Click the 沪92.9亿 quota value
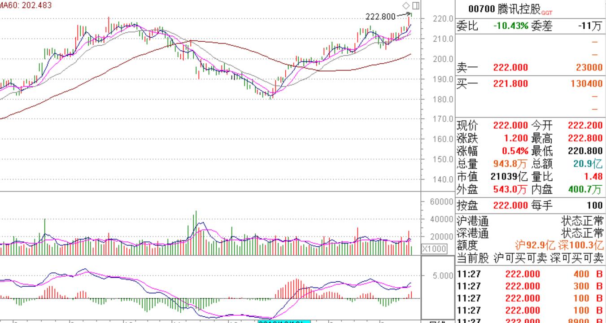The width and height of the screenshot is (606, 323). tap(536, 245)
